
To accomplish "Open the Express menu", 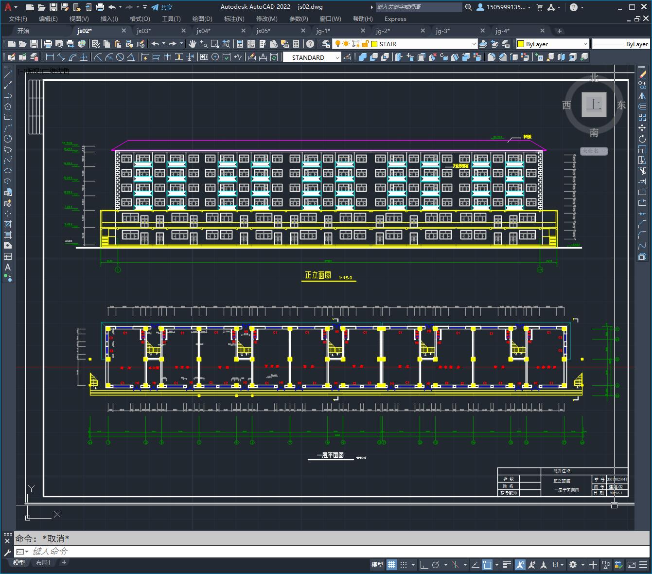I will click(395, 19).
